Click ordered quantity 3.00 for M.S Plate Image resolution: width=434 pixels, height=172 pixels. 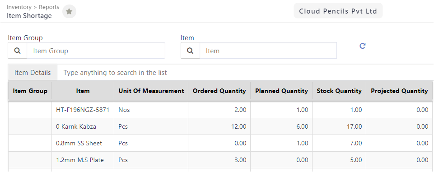tap(219, 159)
